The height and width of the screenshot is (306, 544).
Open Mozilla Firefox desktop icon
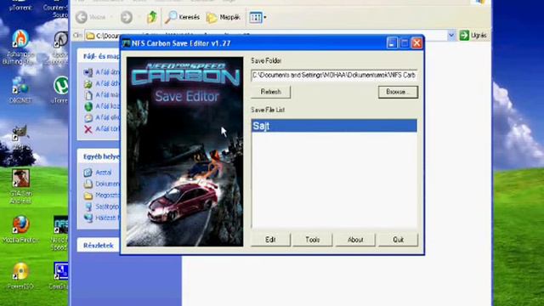point(20,229)
